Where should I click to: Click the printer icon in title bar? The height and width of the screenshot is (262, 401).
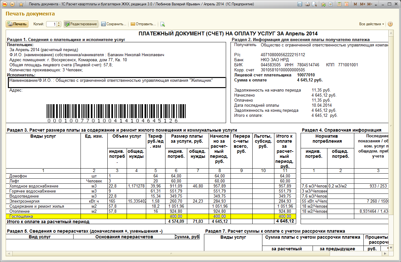pyautogui.click(x=307, y=4)
